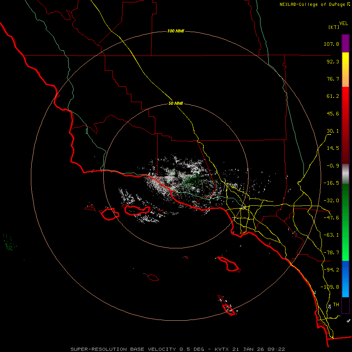Click the 14.5 velocity scale value
The height and width of the screenshot is (352, 352).
point(333,148)
